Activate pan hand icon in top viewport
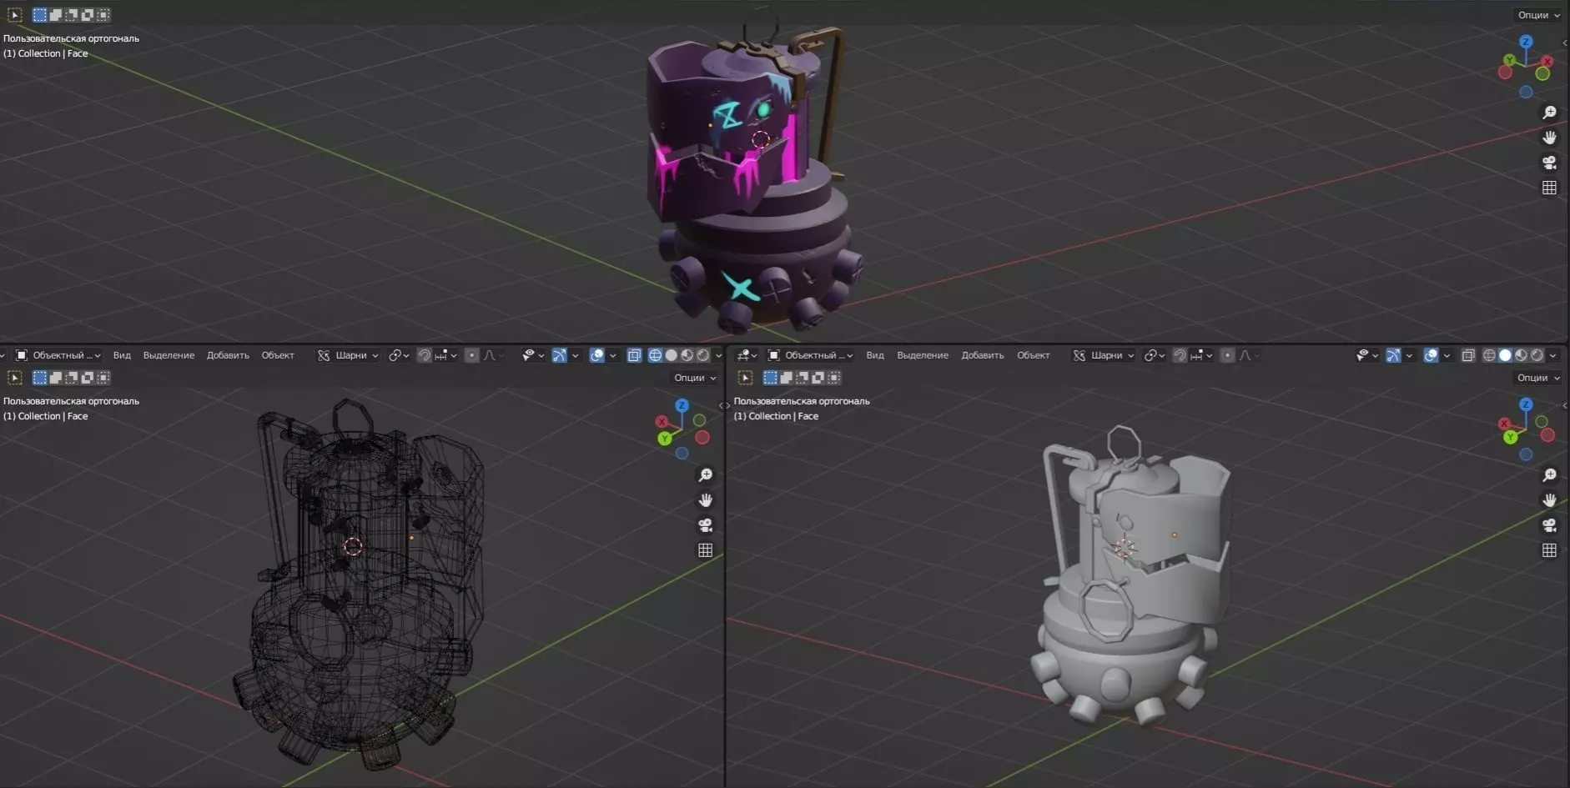This screenshot has width=1570, height=788. (1549, 138)
